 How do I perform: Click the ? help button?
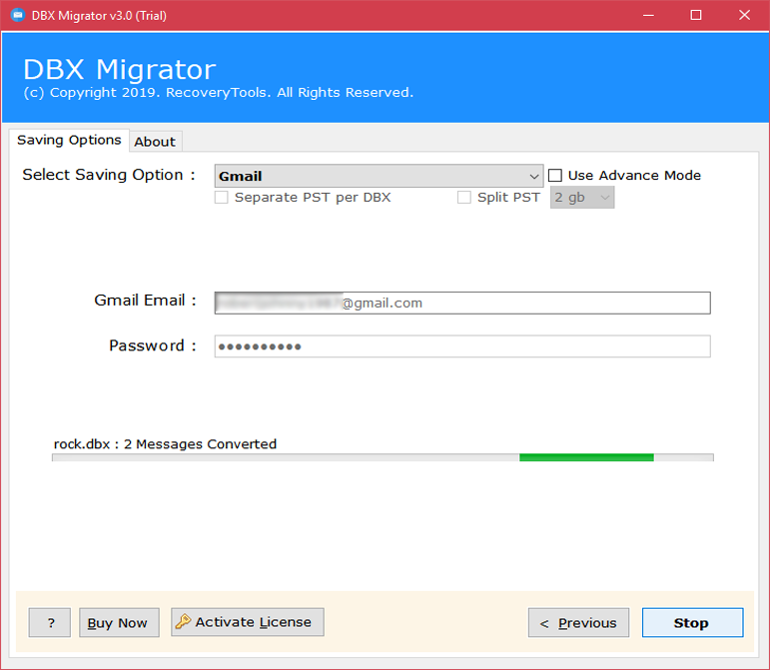click(x=50, y=622)
